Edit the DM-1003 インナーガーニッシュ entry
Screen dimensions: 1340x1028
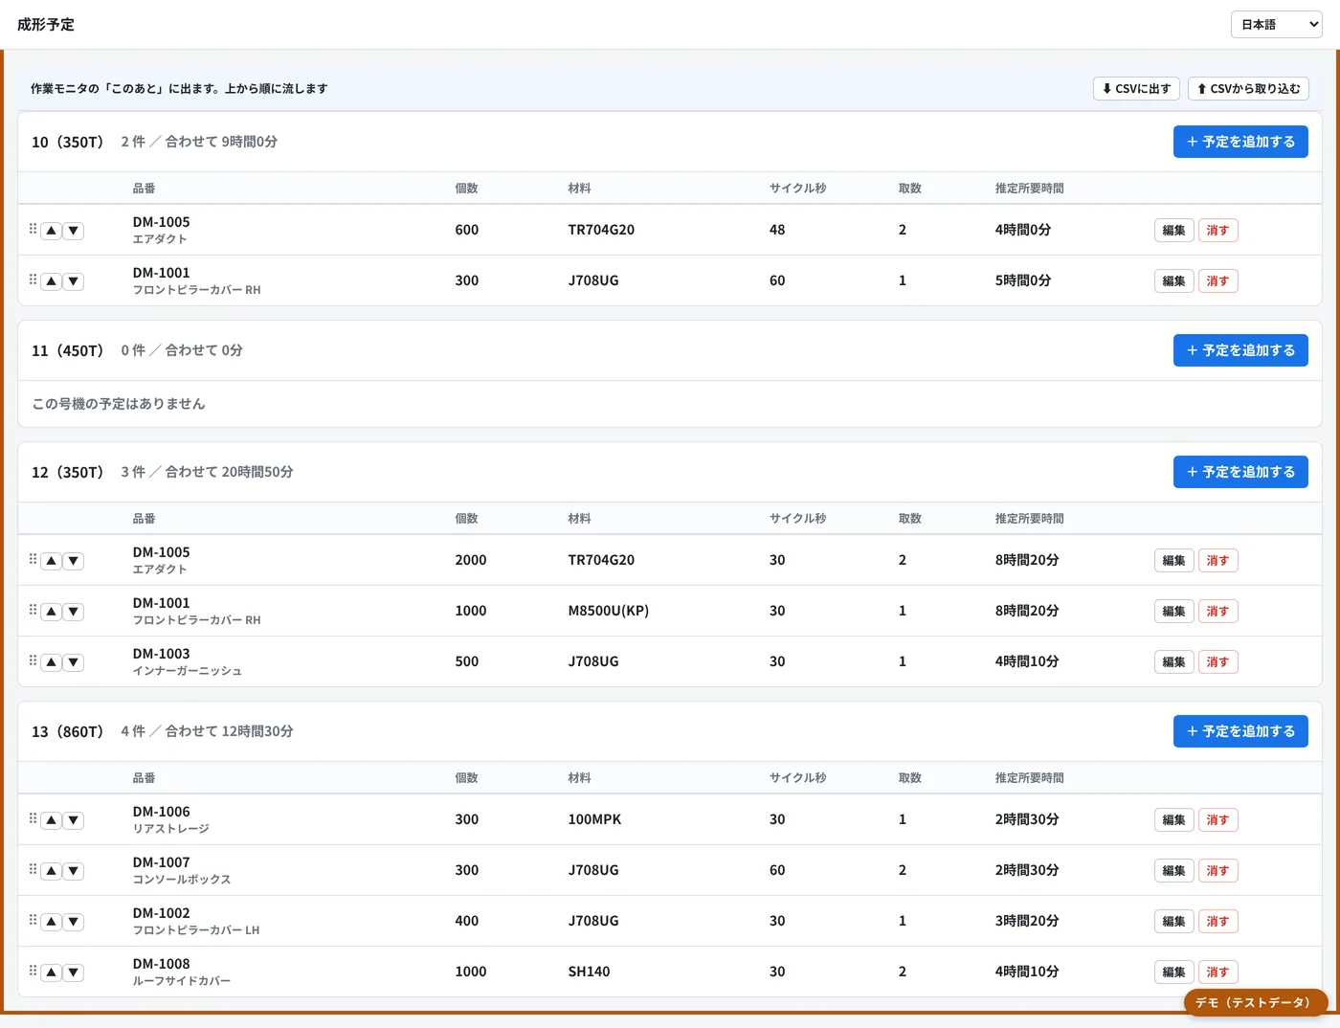click(x=1174, y=662)
